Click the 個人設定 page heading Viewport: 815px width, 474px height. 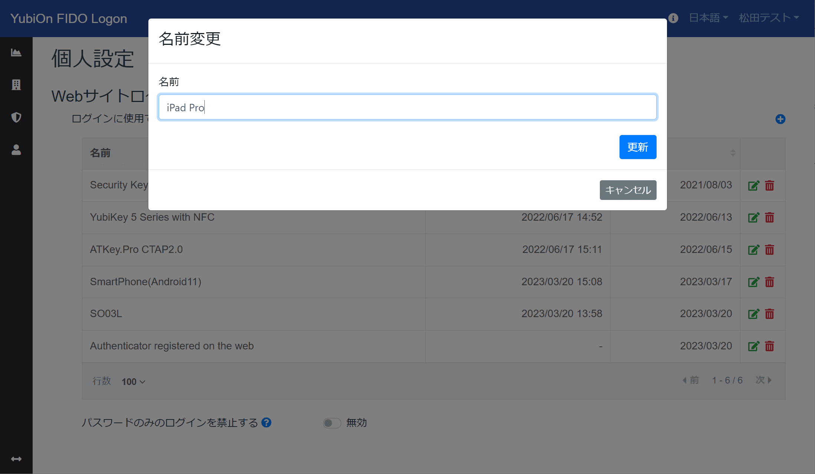pos(92,59)
